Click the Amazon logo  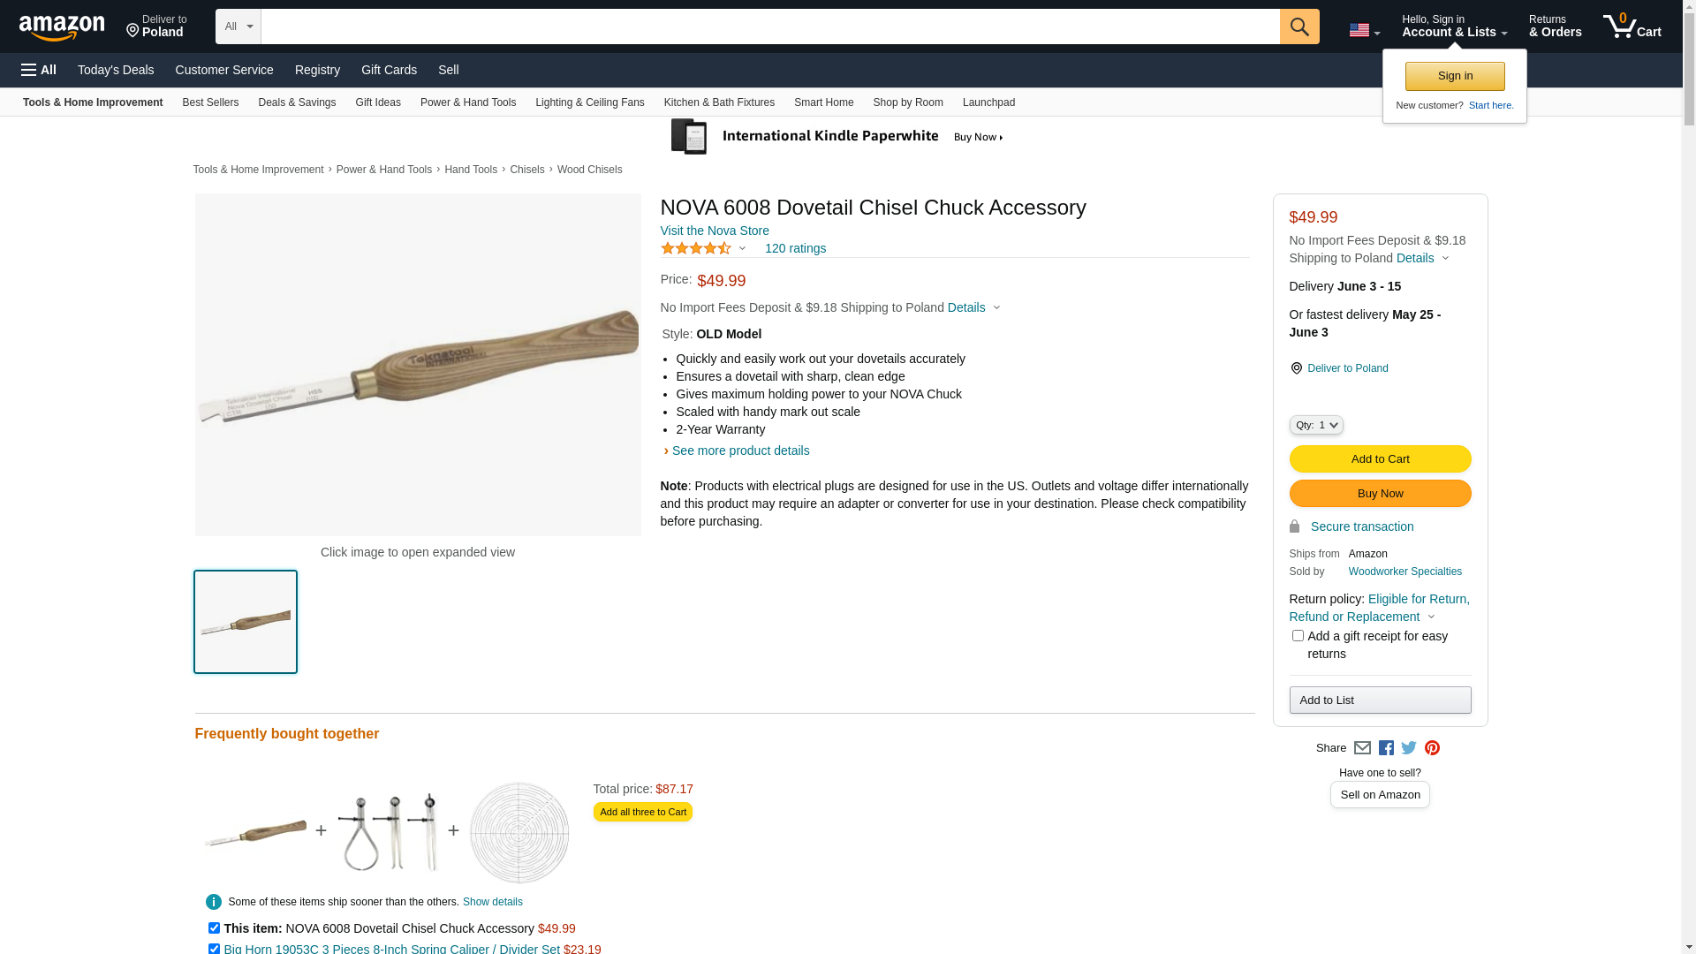click(62, 28)
